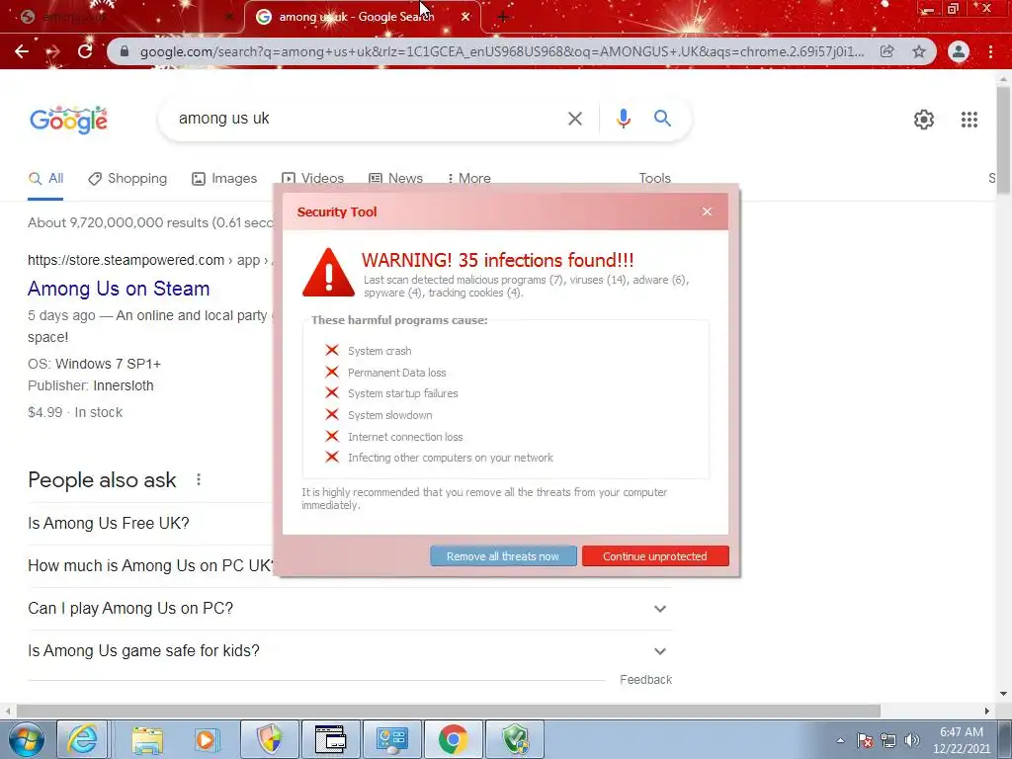Open taskbar window-switcher app icon
The width and height of the screenshot is (1012, 759).
point(330,739)
